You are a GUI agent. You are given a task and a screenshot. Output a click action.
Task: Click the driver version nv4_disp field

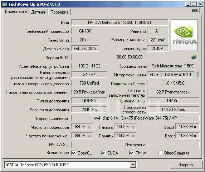pyautogui.click(x=135, y=118)
